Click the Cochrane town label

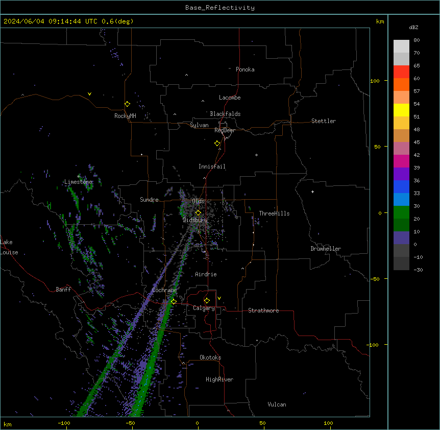coord(164,290)
